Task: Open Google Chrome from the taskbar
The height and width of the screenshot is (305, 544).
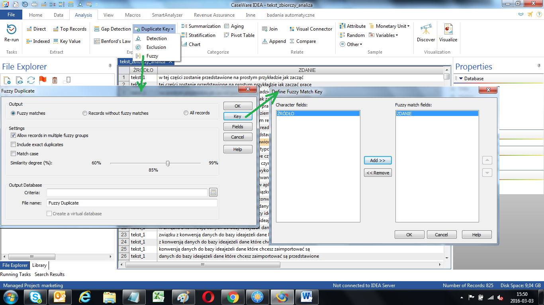Action: click(233, 297)
